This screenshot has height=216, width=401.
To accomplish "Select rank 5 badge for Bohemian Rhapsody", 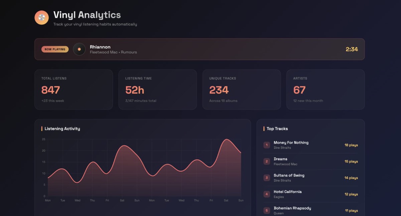I will click(x=267, y=210).
